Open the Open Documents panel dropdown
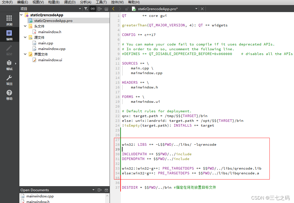Image resolution: width=294 pixels, height=203 pixels. [93, 190]
